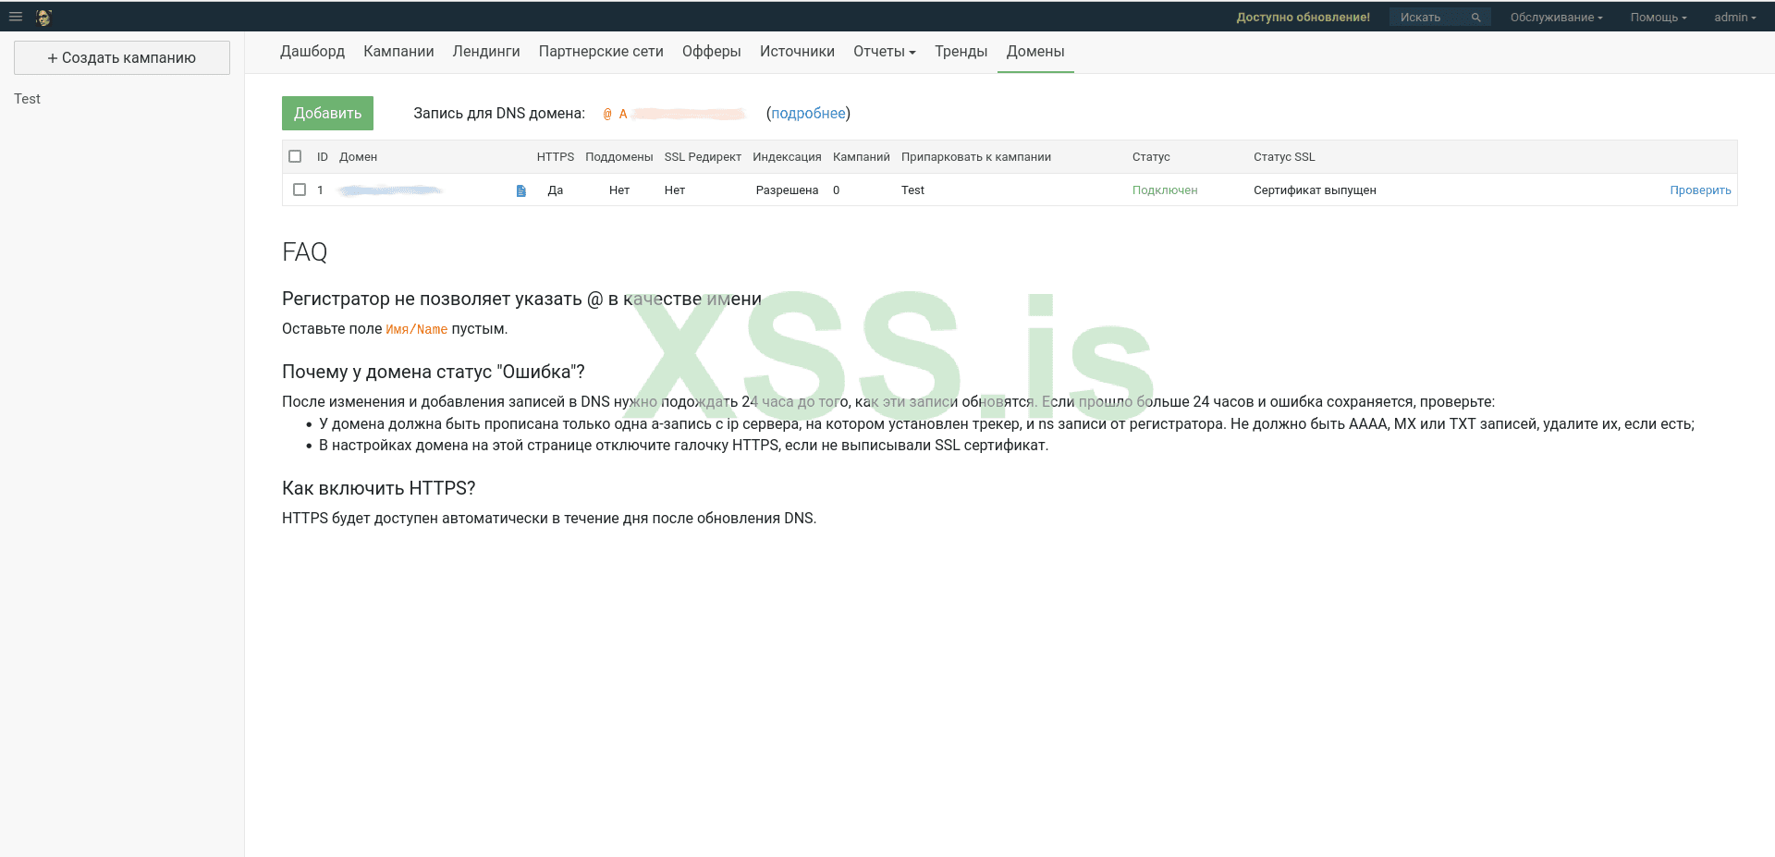This screenshot has width=1775, height=857.
Task: Go to the Дашборд tab
Action: pos(312,52)
